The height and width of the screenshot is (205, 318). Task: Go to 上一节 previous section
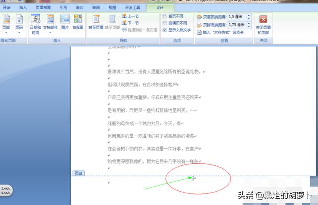click(130, 16)
